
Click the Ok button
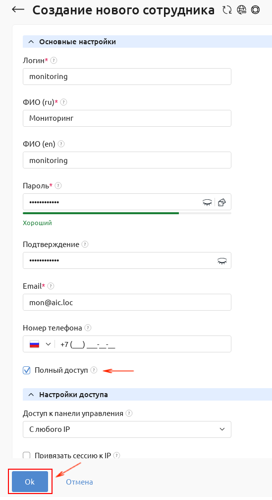click(30, 482)
